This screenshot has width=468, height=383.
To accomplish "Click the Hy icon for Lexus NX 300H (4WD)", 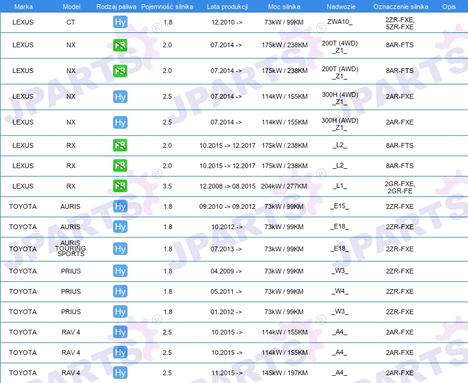I will 120,97.
